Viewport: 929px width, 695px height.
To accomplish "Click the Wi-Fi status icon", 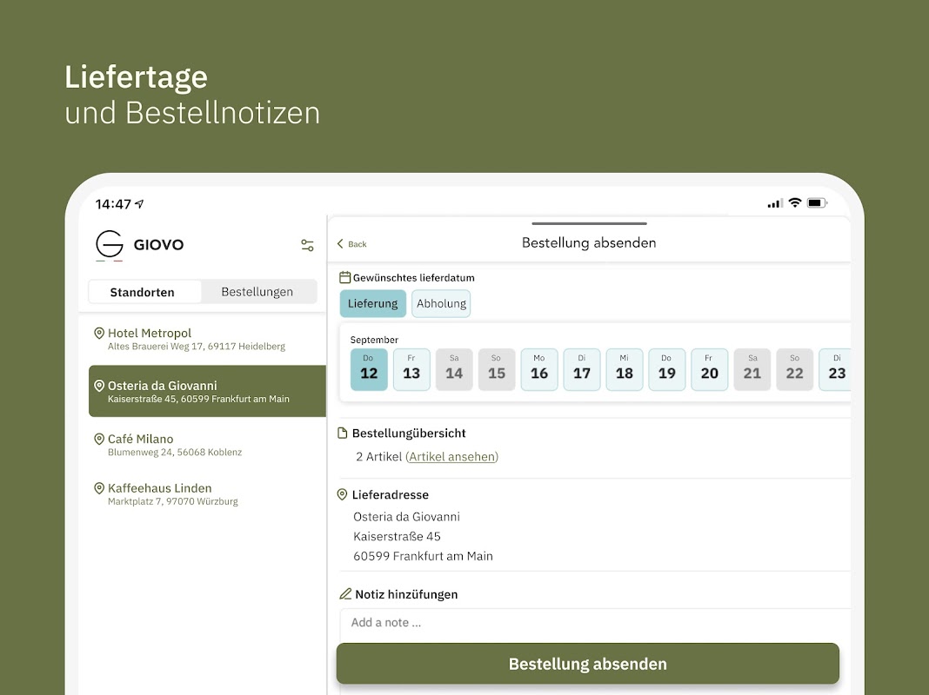I will (x=795, y=203).
